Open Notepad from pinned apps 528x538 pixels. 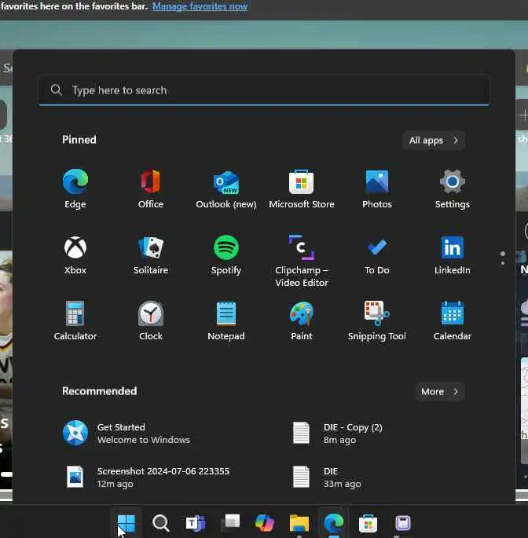point(226,320)
